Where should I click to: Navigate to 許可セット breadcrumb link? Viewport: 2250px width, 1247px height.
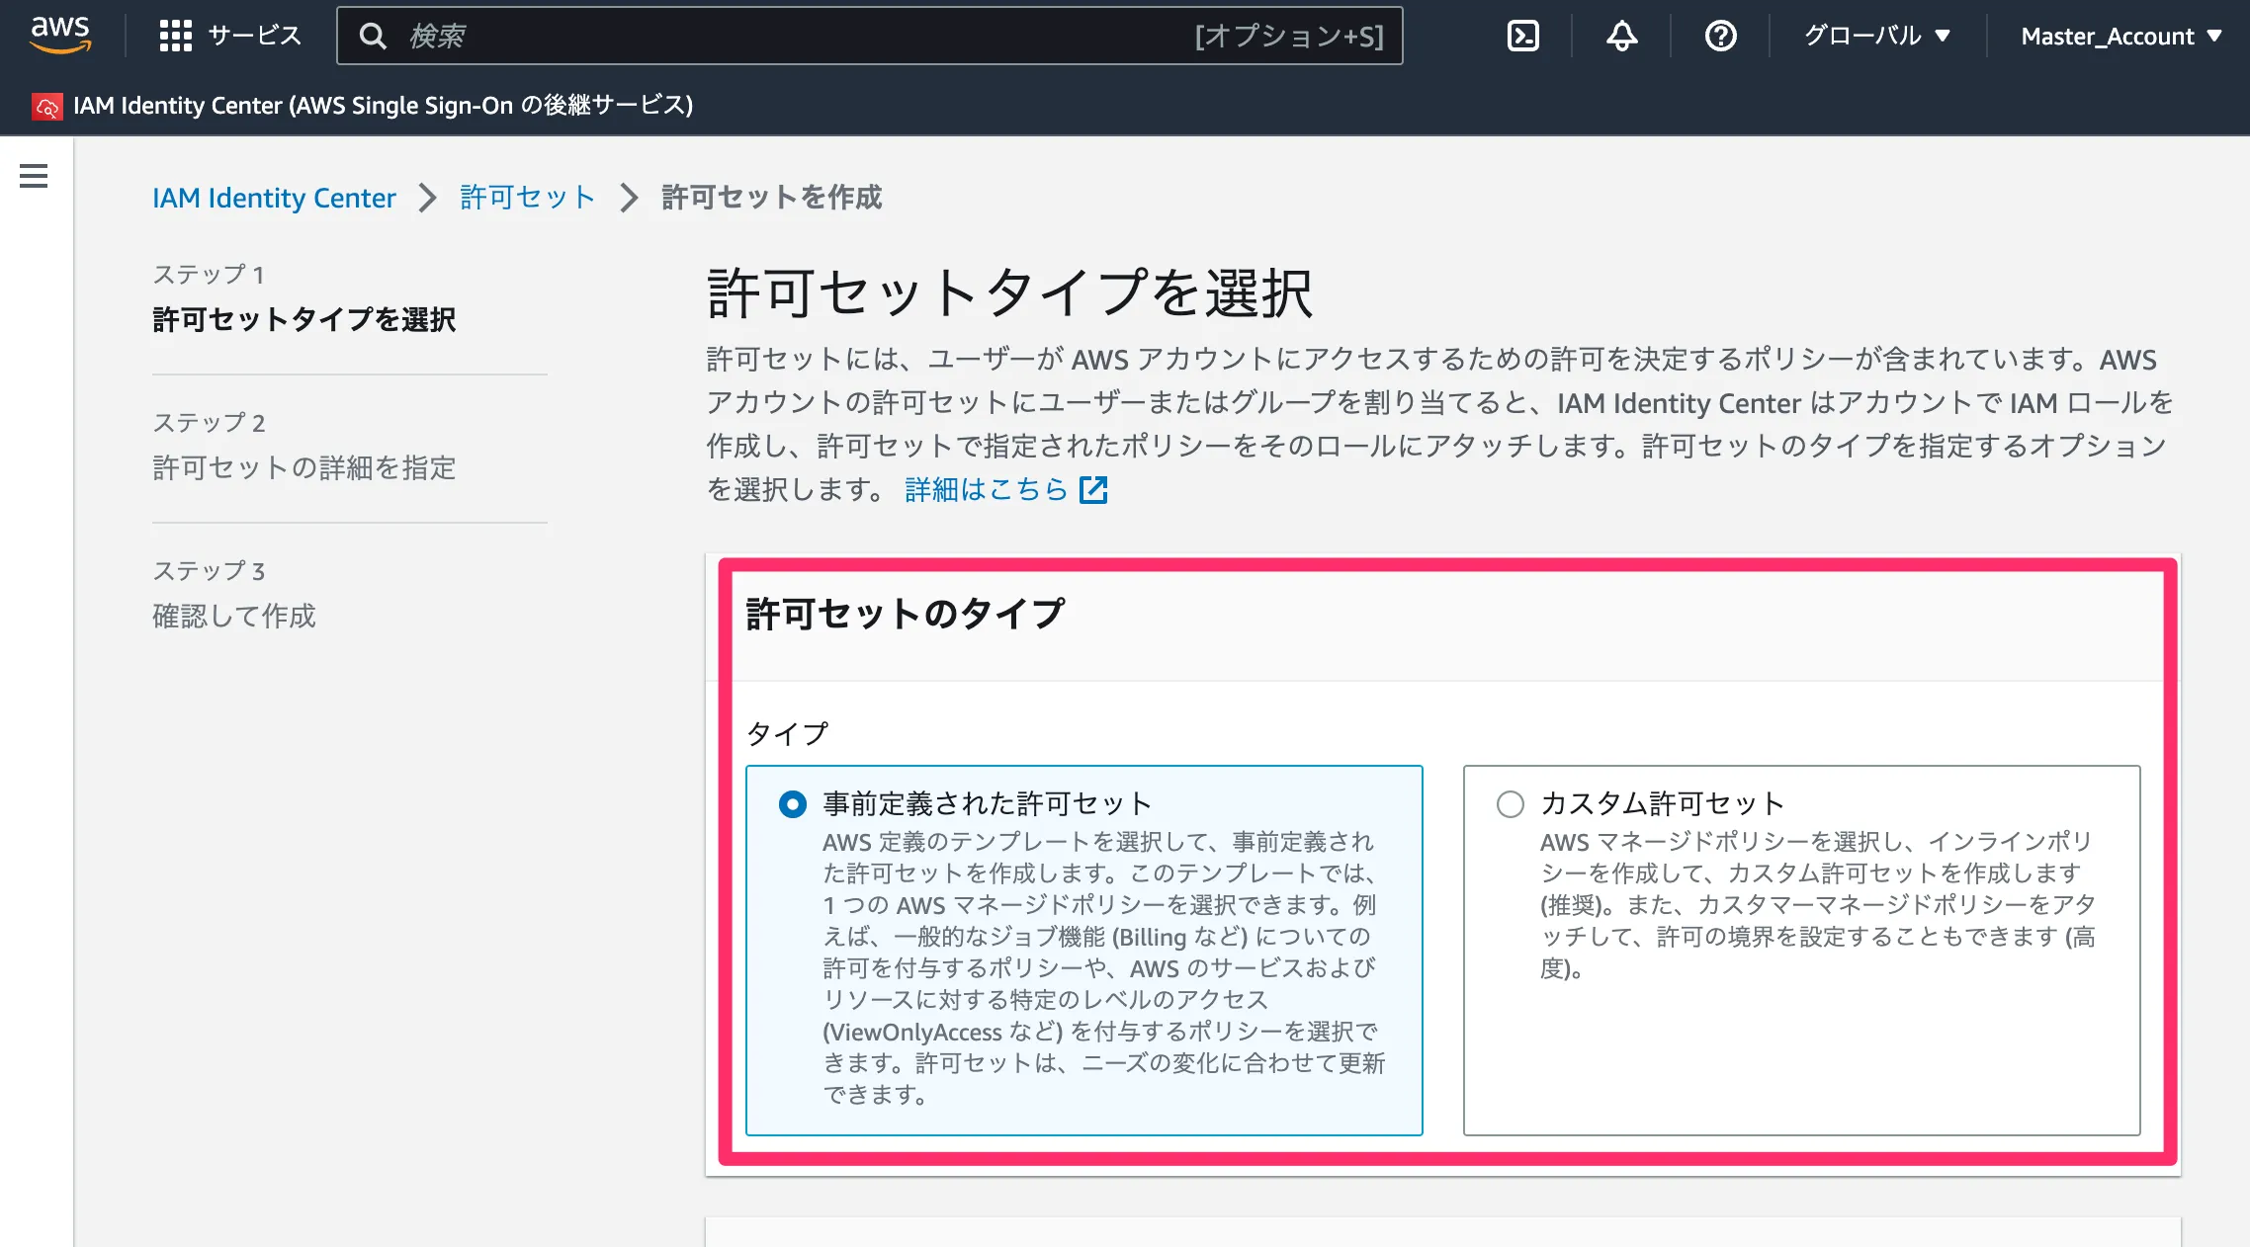click(x=527, y=198)
